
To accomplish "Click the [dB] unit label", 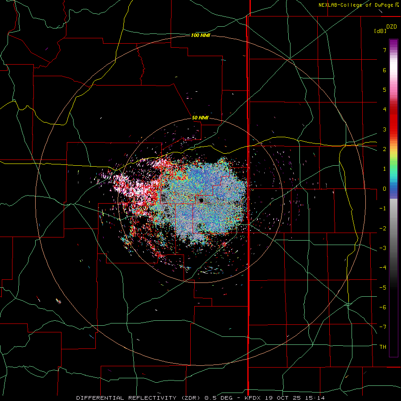I will (x=380, y=31).
